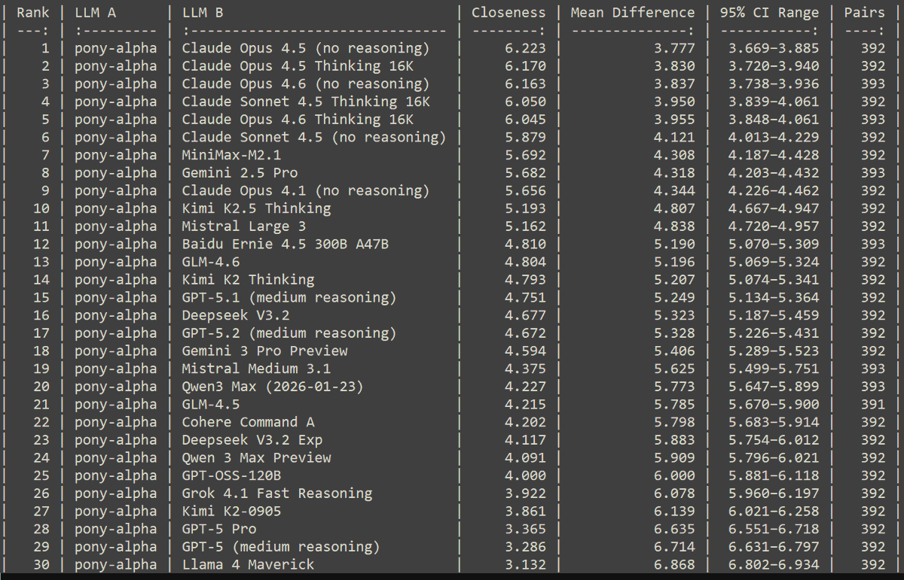Click the closeness value 6.223 for rank 1
This screenshot has height=580, width=904.
(x=526, y=47)
